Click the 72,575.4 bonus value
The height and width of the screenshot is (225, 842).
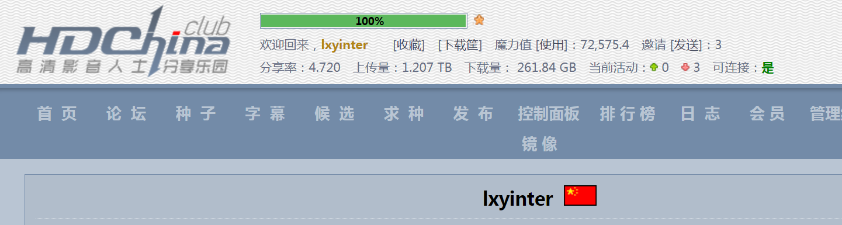pos(605,45)
